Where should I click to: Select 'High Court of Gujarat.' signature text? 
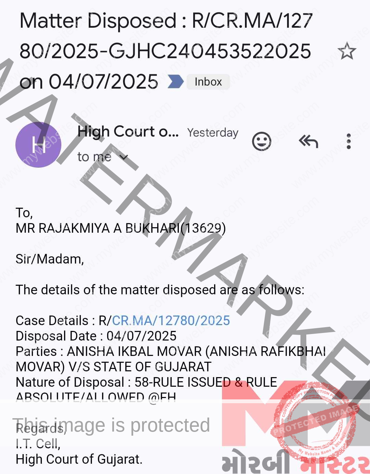79,459
